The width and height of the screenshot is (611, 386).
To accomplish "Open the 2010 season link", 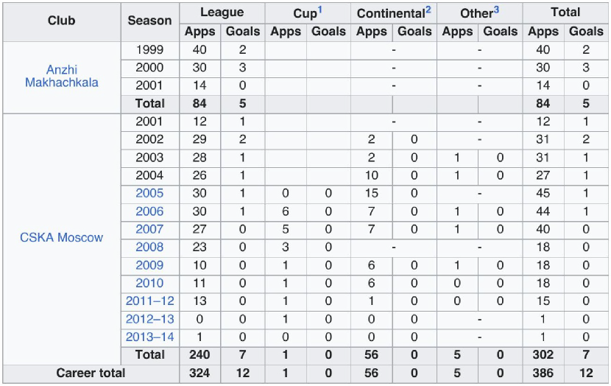I will pos(149,283).
